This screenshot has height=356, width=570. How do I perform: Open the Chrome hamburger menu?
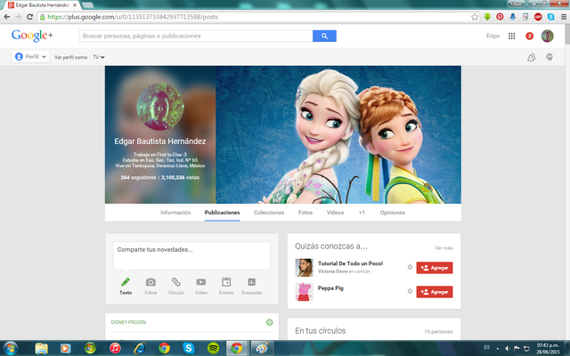(x=564, y=17)
